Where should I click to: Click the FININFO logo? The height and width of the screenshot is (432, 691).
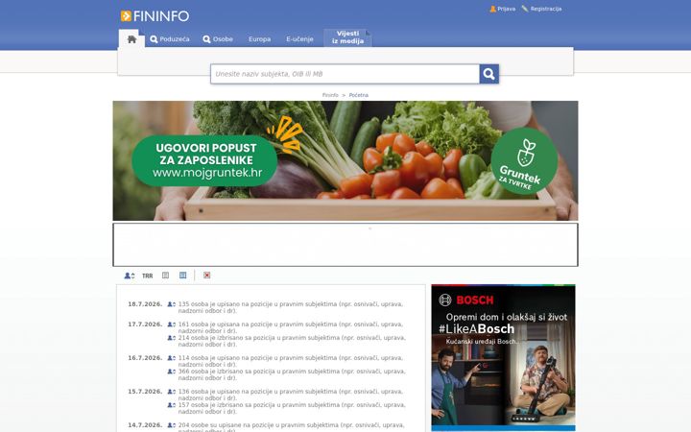click(155, 16)
